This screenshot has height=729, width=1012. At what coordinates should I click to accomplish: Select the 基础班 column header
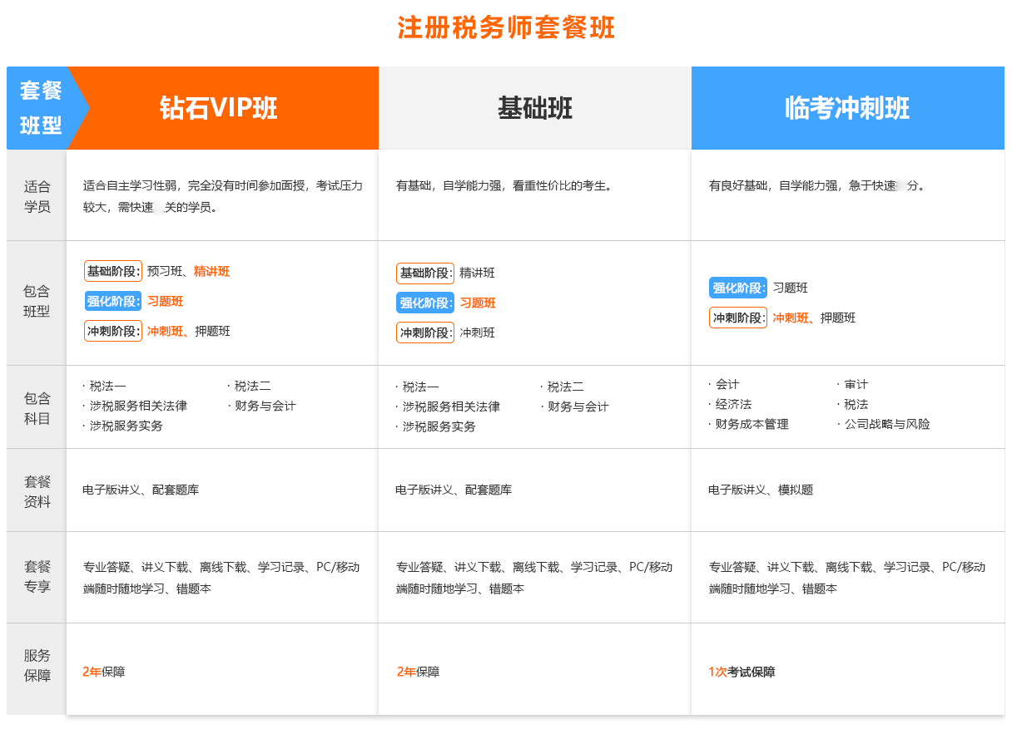[534, 108]
